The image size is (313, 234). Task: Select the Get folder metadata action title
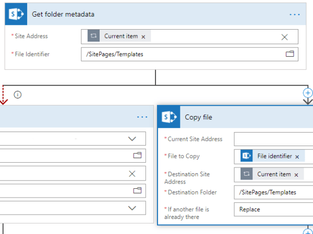coord(63,15)
